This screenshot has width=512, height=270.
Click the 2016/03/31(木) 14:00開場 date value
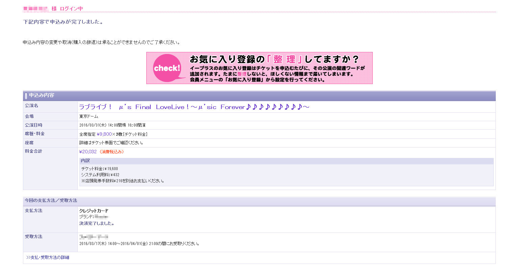[x=112, y=125]
